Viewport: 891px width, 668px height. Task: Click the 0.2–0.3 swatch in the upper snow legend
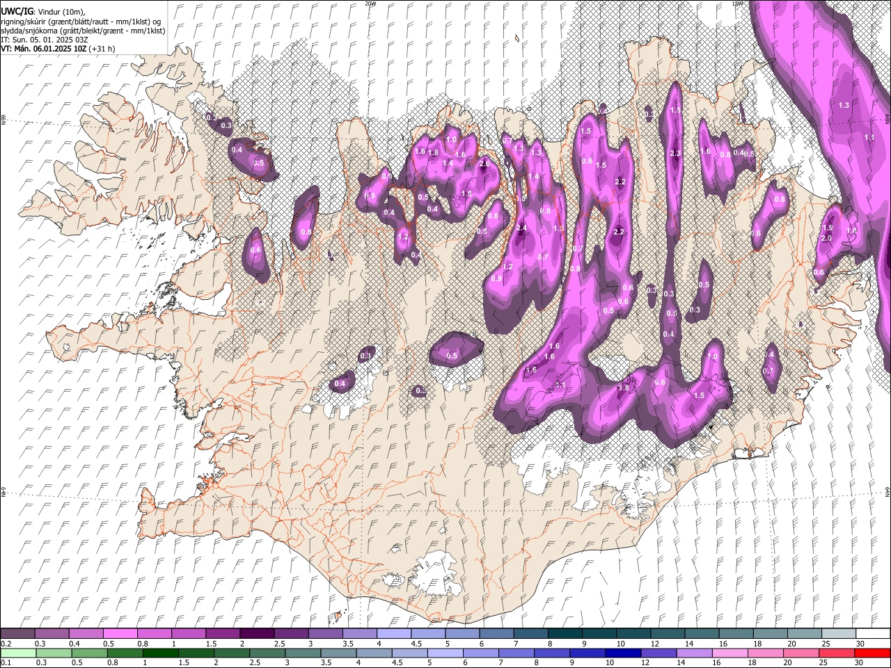[x=17, y=633]
